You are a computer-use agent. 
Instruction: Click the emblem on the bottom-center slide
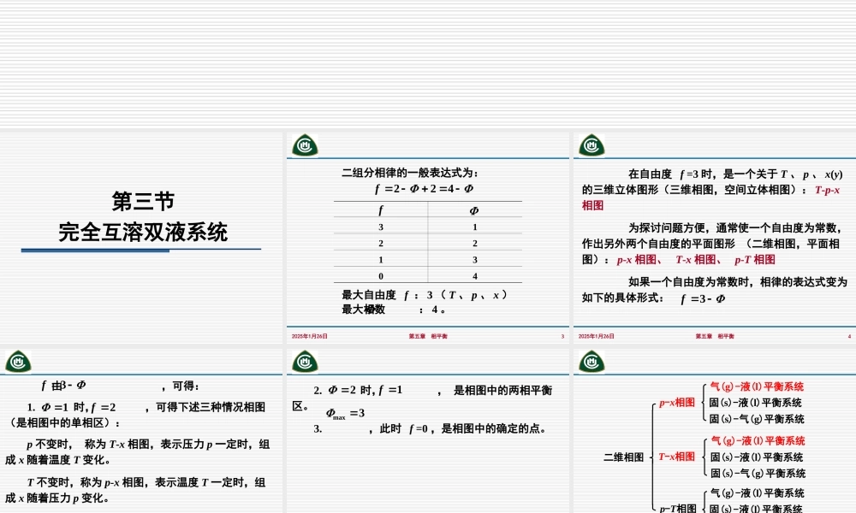pos(304,362)
